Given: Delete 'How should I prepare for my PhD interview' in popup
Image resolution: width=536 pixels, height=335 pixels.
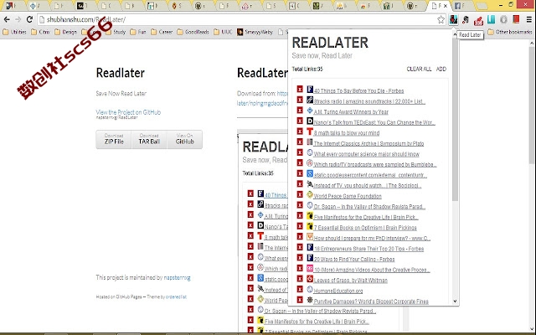Looking at the screenshot, I should 300,236.
